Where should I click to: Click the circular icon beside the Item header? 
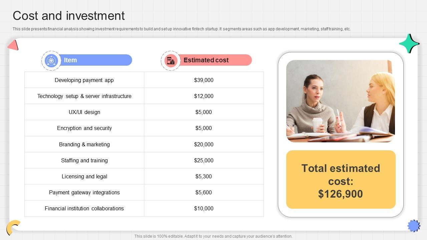[x=51, y=61]
